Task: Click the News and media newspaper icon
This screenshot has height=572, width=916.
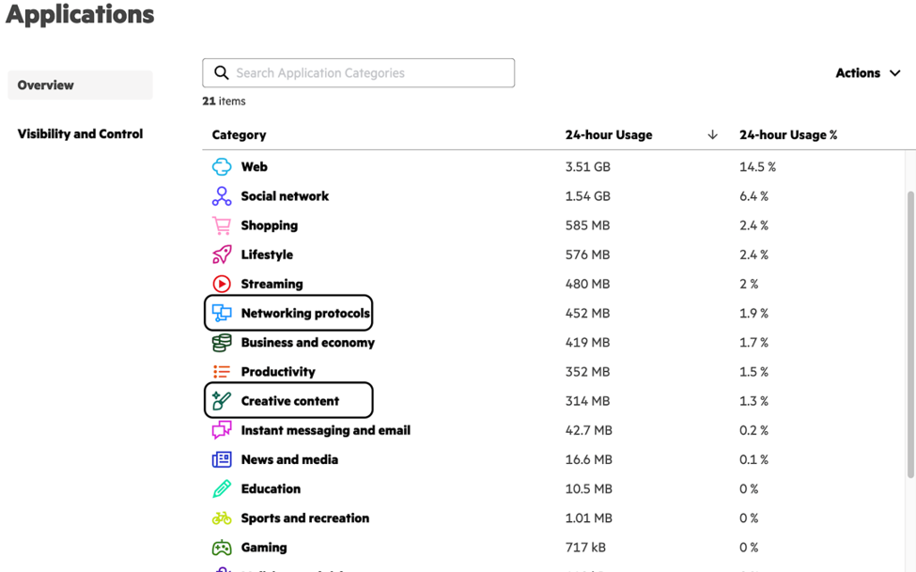Action: click(x=222, y=459)
